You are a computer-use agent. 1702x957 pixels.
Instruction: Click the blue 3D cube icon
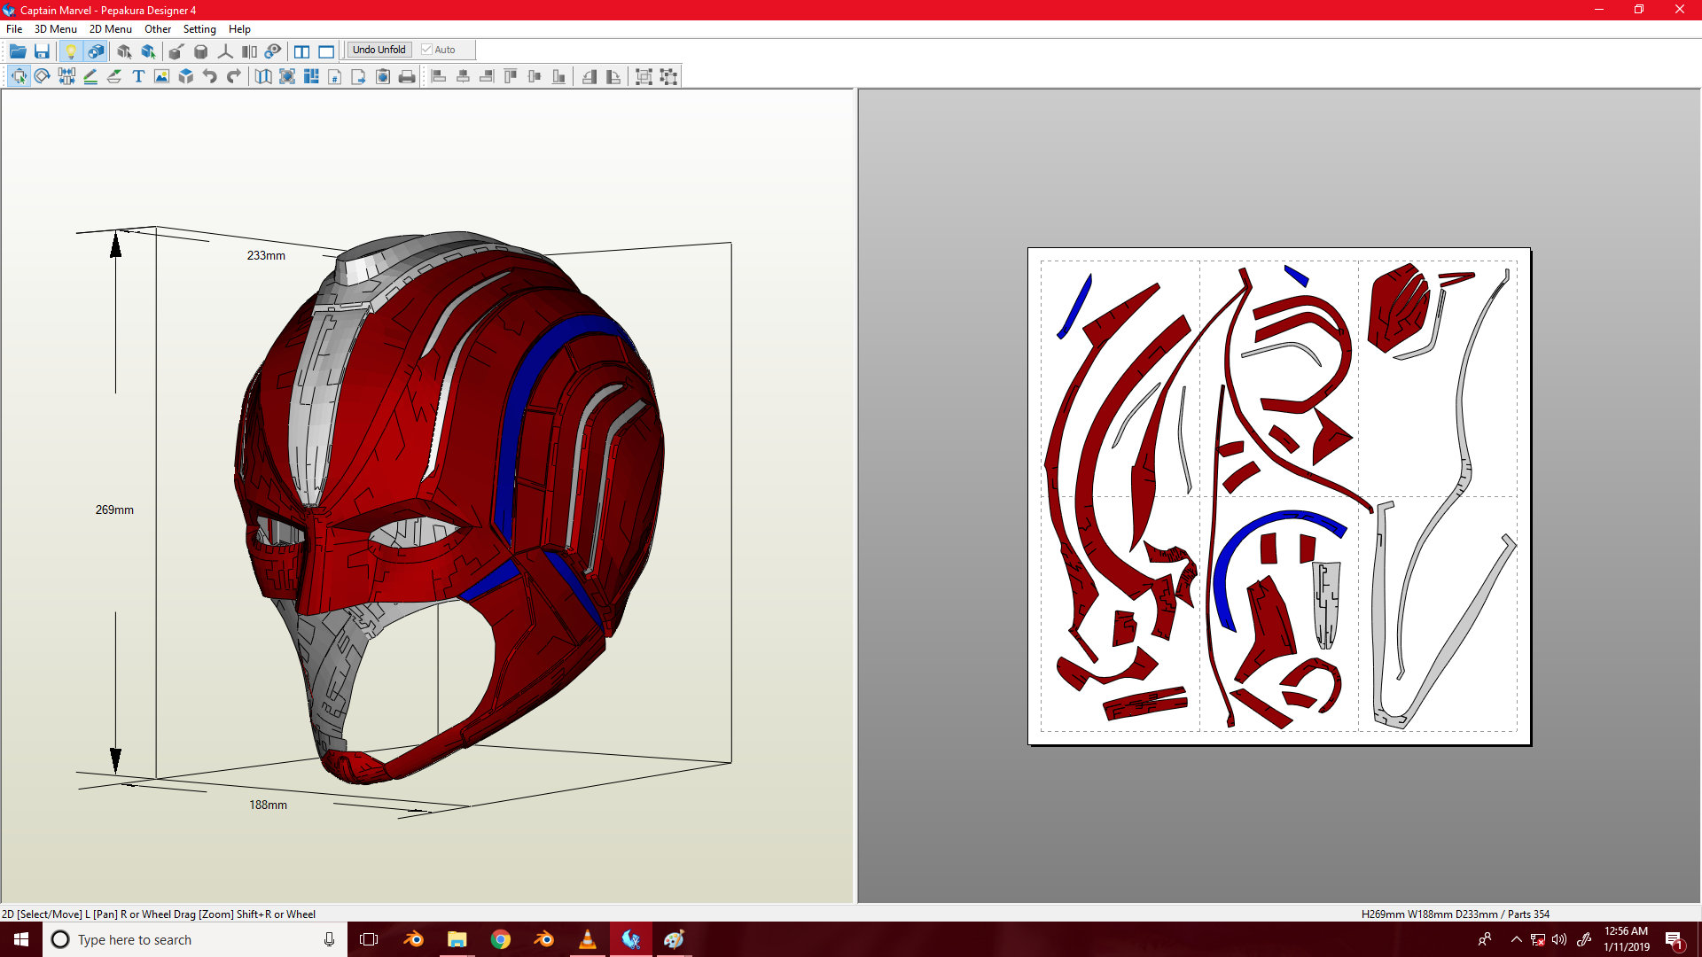coord(185,76)
